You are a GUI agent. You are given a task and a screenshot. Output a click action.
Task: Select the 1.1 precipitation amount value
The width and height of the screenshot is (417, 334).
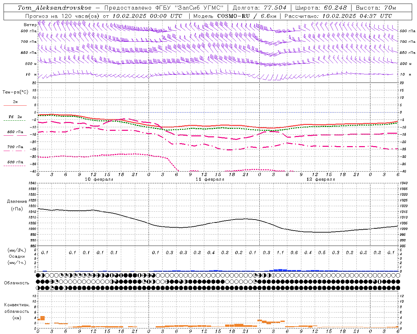click(x=280, y=253)
